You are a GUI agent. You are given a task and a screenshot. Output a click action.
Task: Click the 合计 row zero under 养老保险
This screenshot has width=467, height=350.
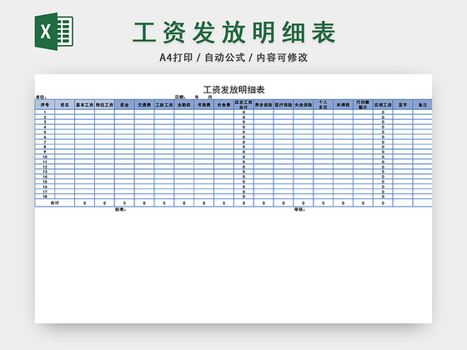pyautogui.click(x=264, y=203)
